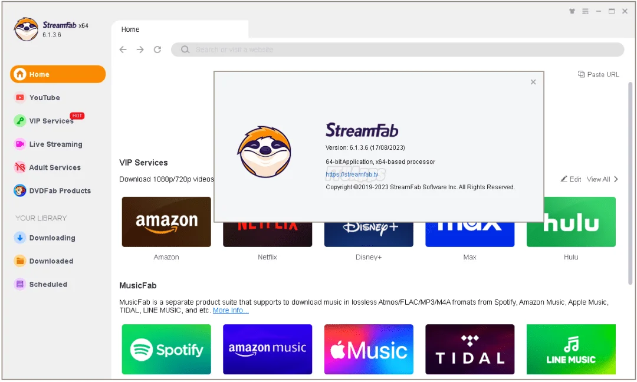
Task: Click the magnifier icon in the search bar
Action: click(x=185, y=50)
